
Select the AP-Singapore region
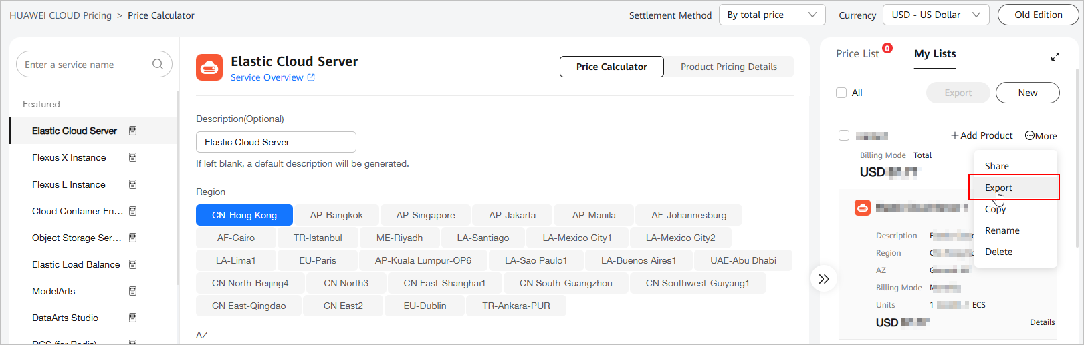pos(425,215)
